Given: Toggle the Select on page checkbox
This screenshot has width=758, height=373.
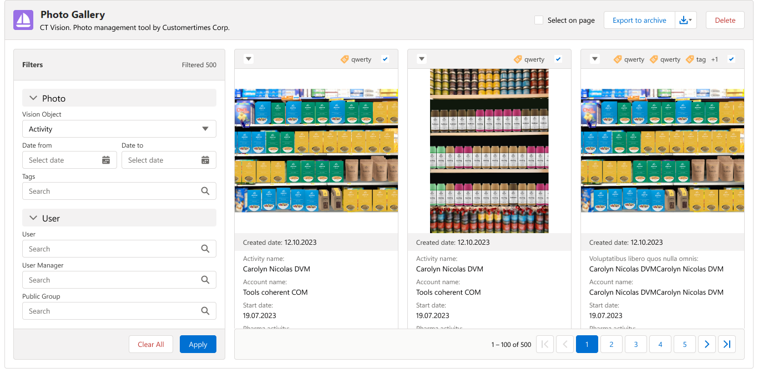Looking at the screenshot, I should point(539,21).
